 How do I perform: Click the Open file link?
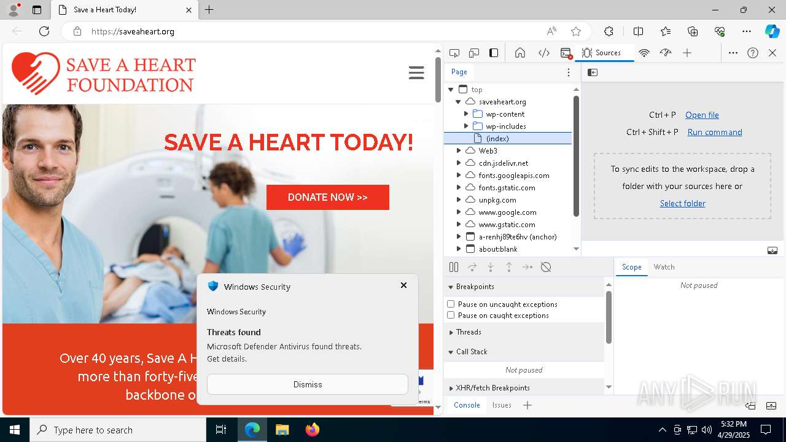tap(702, 115)
